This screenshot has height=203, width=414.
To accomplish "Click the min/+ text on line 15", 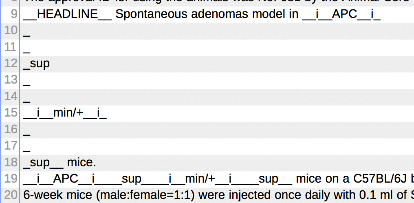I will click(x=68, y=113).
